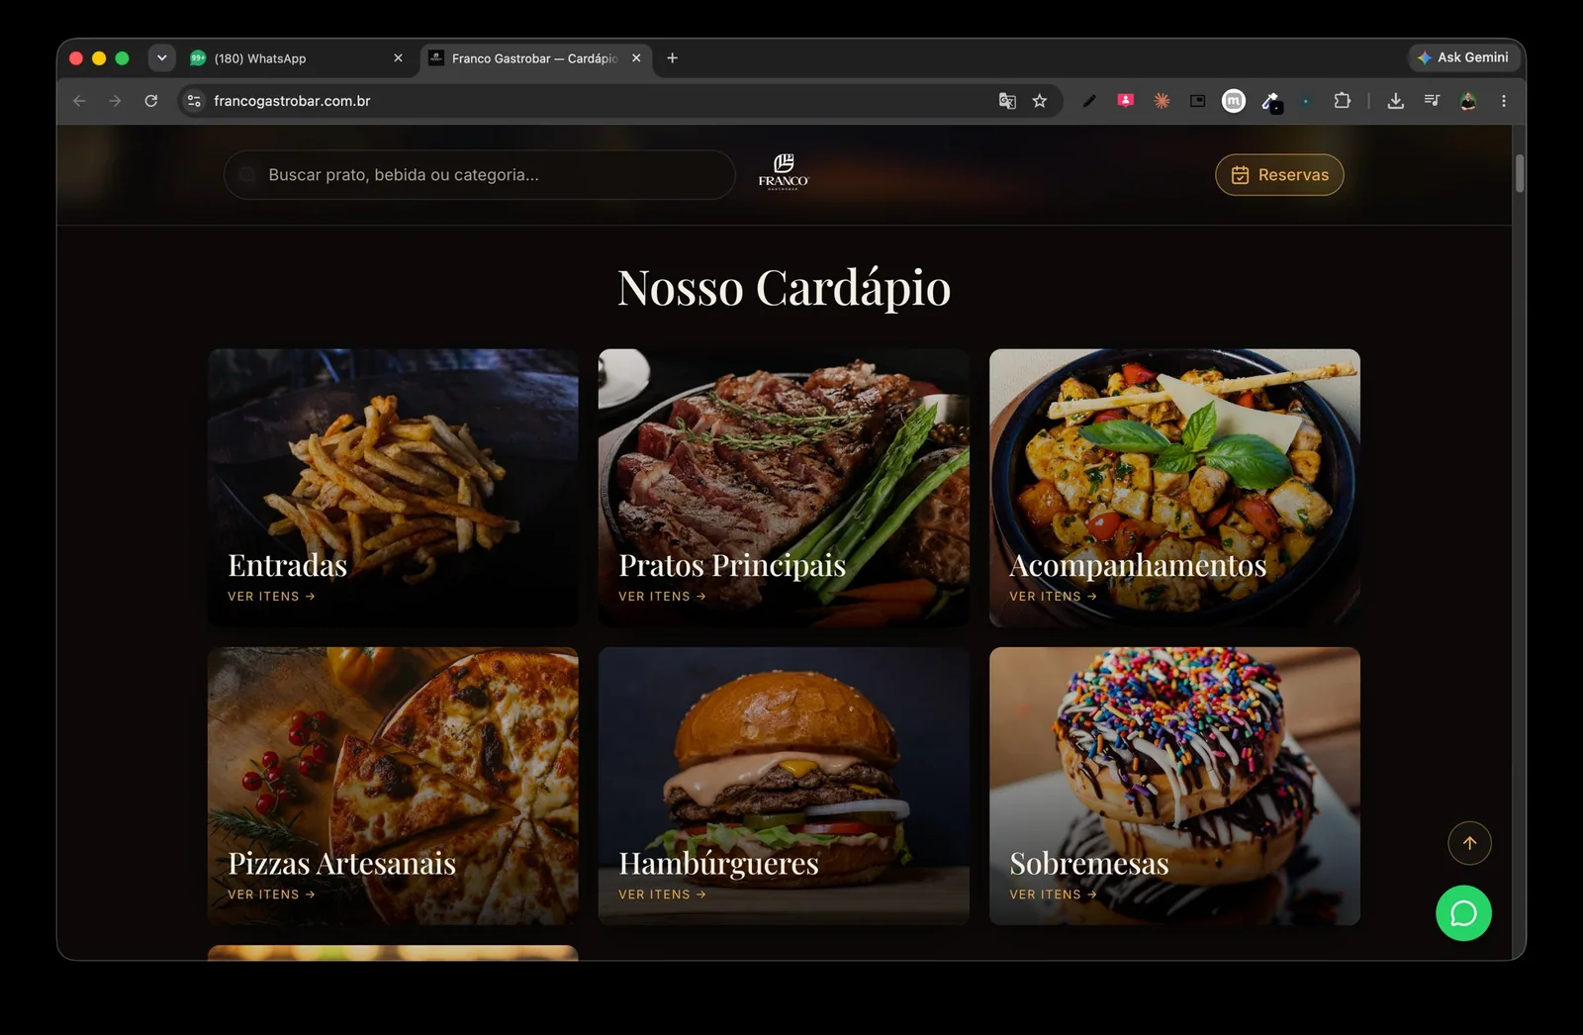Open the media controls icon

[1432, 101]
